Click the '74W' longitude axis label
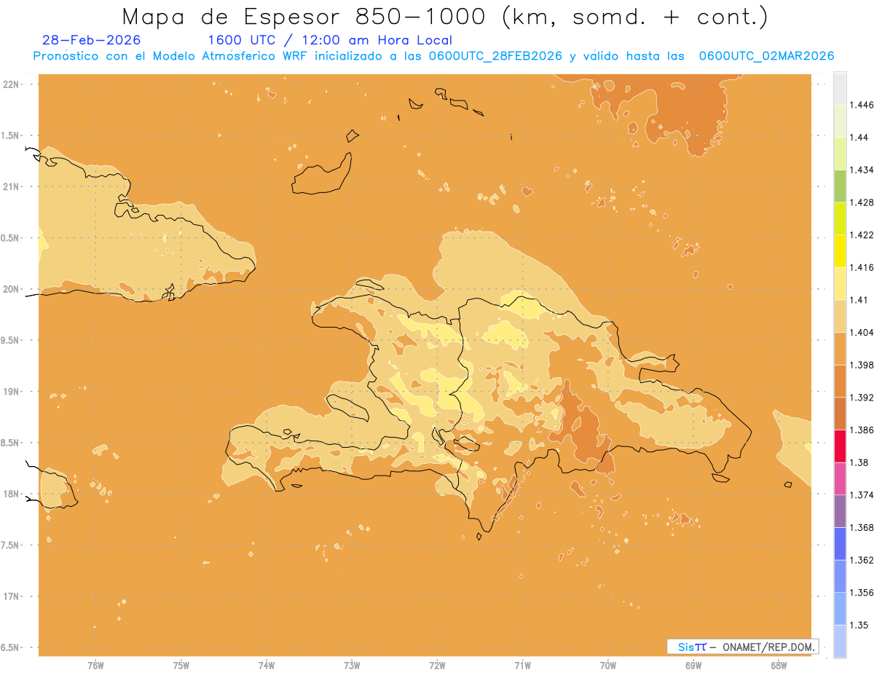The height and width of the screenshot is (675, 874). click(x=267, y=666)
